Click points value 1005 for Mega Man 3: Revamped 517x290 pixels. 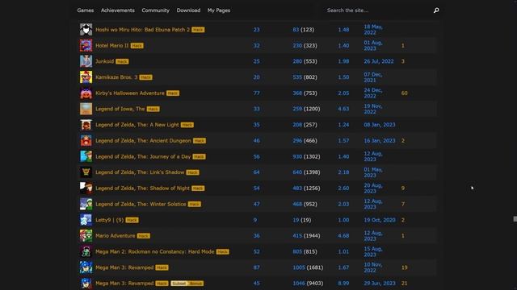point(299,267)
